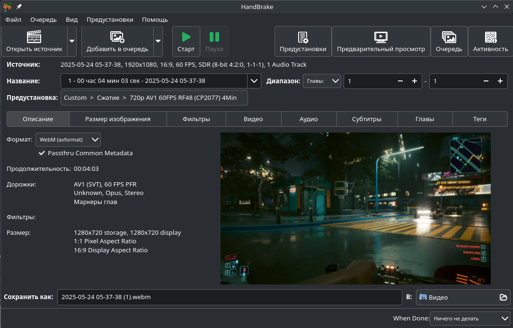The height and width of the screenshot is (328, 513).
Task: Switch to the Описание tab
Action: pos(38,119)
